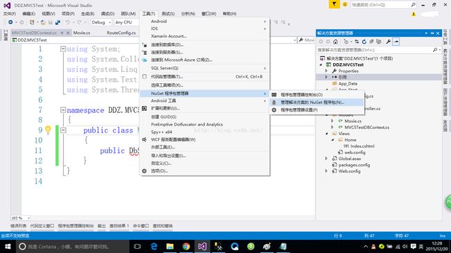This screenshot has width=451, height=253.
Task: Open the Edge browser icon on the taskbar
Action: 154,246
